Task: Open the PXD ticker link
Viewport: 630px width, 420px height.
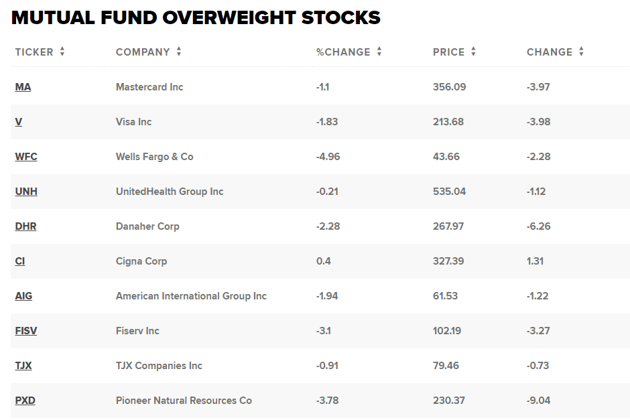Action: click(25, 401)
